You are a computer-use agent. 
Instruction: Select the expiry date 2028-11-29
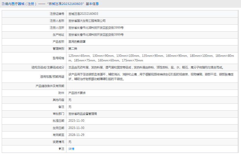[76, 135]
